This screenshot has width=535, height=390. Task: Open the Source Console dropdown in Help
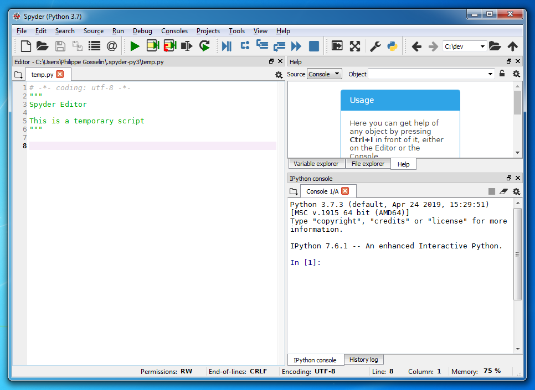point(325,74)
